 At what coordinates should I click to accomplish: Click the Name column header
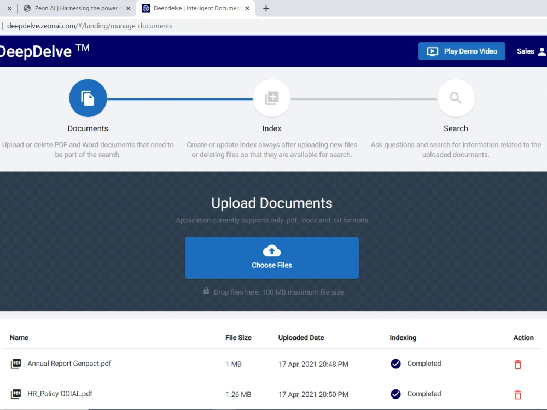pyautogui.click(x=19, y=337)
